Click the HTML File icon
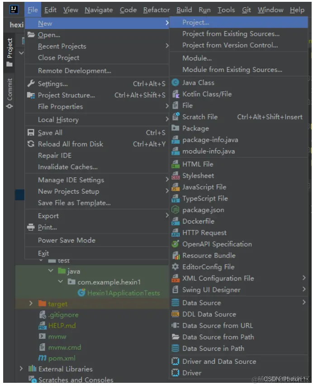Screen dimensions: 313x386 [175, 164]
